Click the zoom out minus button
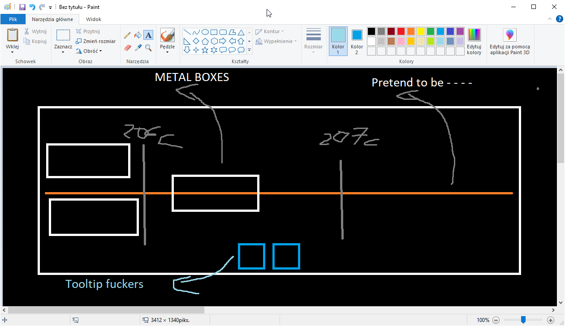 (x=496, y=320)
